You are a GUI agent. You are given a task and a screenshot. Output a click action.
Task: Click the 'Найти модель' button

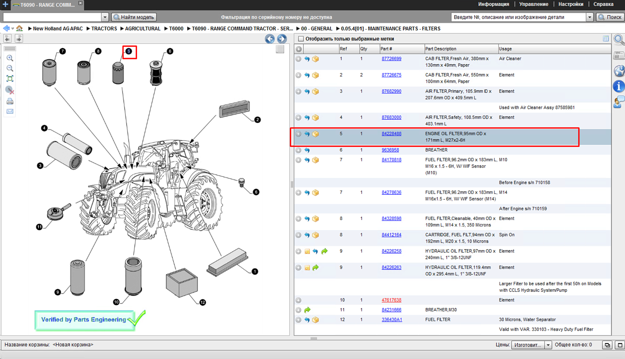pos(134,17)
